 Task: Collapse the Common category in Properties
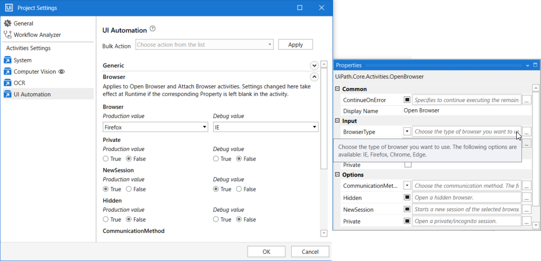pyautogui.click(x=337, y=89)
